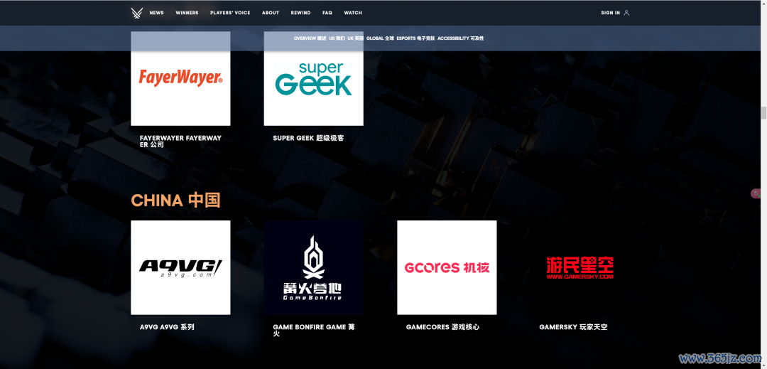Open the NEWS menu item
This screenshot has height=369, width=767.
coord(156,13)
